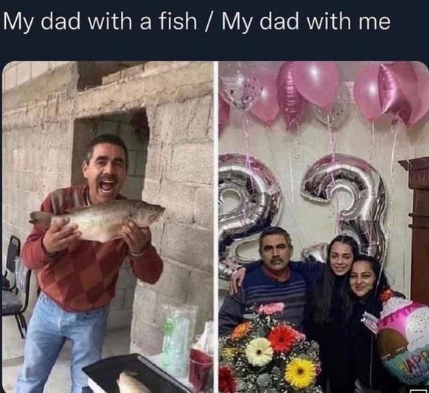The height and width of the screenshot is (393, 429).
Task: Open the left photo of dad holding fish
Action: pos(108,227)
